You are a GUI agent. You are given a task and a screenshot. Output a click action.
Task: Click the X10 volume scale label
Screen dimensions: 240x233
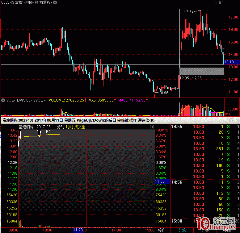[x=228, y=114]
